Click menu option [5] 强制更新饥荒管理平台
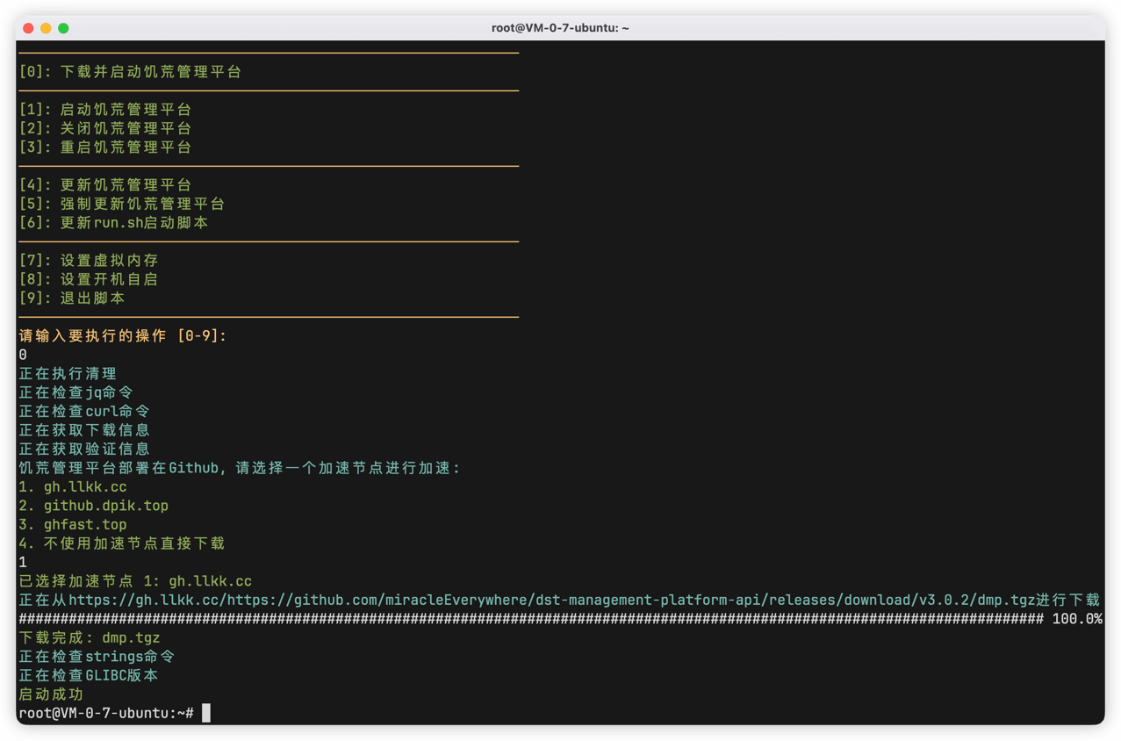Screen dimensions: 1121x741 [122, 204]
